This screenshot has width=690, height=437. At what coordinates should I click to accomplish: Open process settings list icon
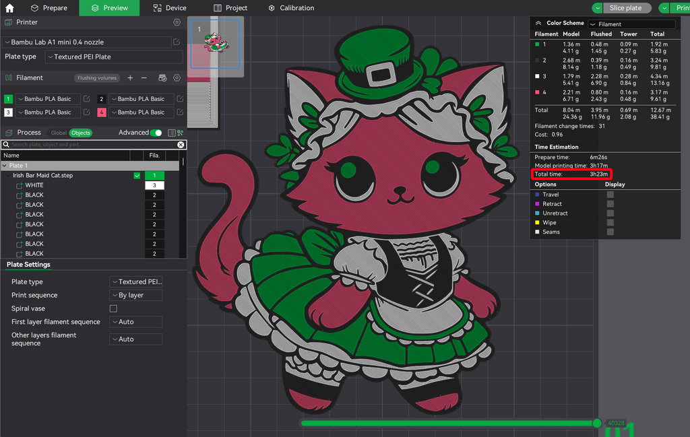[x=172, y=133]
